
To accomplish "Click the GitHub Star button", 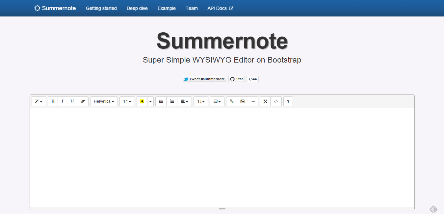I will click(237, 79).
